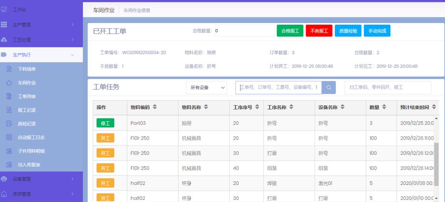Sort by 设备名称 column arrows

pos(343,107)
